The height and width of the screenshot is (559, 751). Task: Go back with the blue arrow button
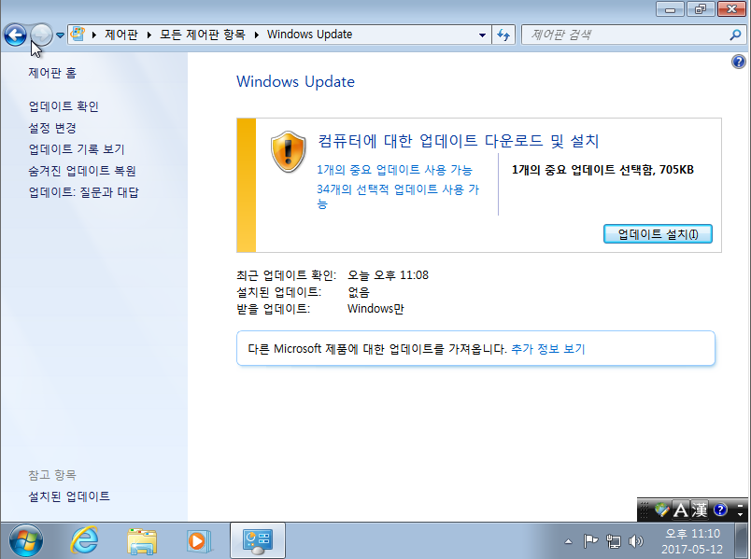tap(15, 35)
